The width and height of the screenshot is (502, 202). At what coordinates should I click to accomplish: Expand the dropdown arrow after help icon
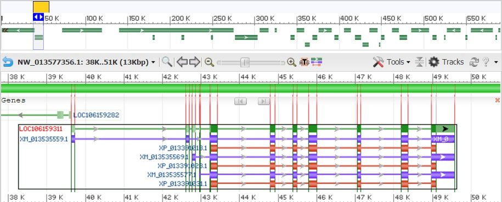[x=496, y=62]
